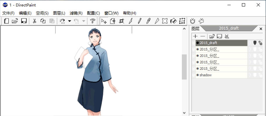This screenshot has height=116, width=266.
Task: Open the 编辑(E) menu
Action: pos(25,13)
